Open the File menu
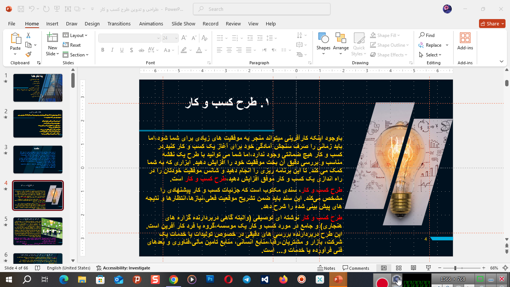510x287 pixels. point(12,24)
